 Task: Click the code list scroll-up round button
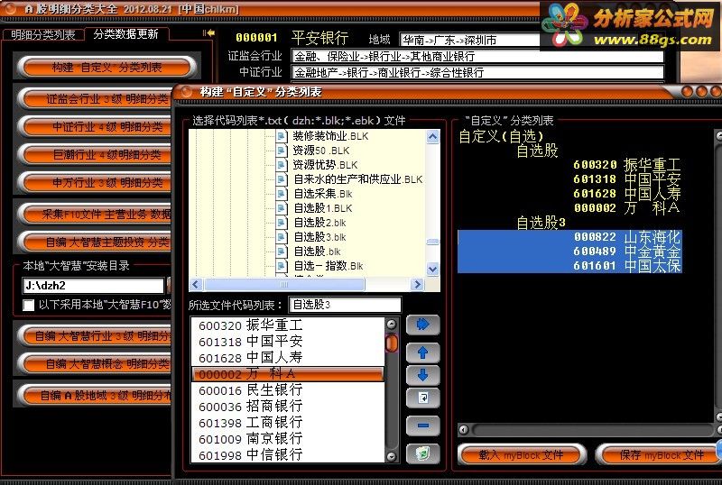coord(392,325)
